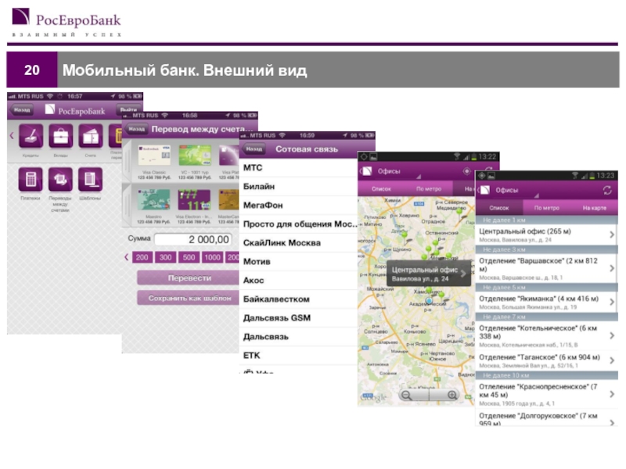The height and width of the screenshot is (469, 626).
Task: Select На карте tab on offices list screen
Action: coord(595,208)
